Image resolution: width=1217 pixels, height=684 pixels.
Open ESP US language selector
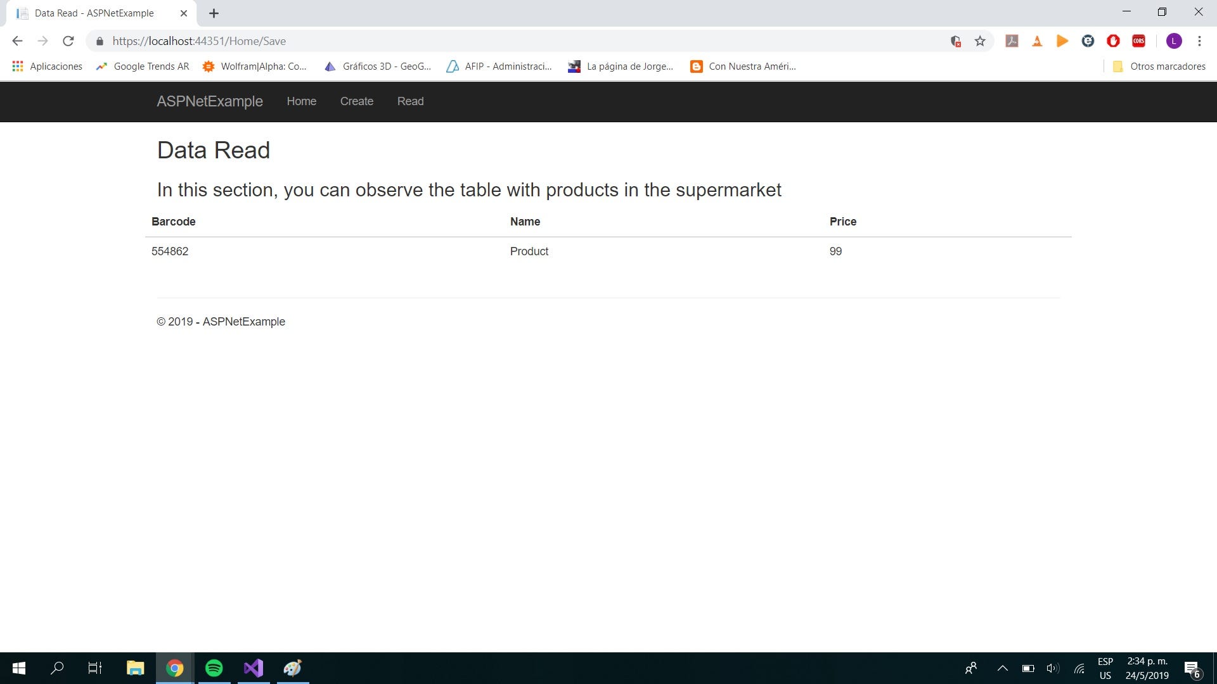[1105, 668]
